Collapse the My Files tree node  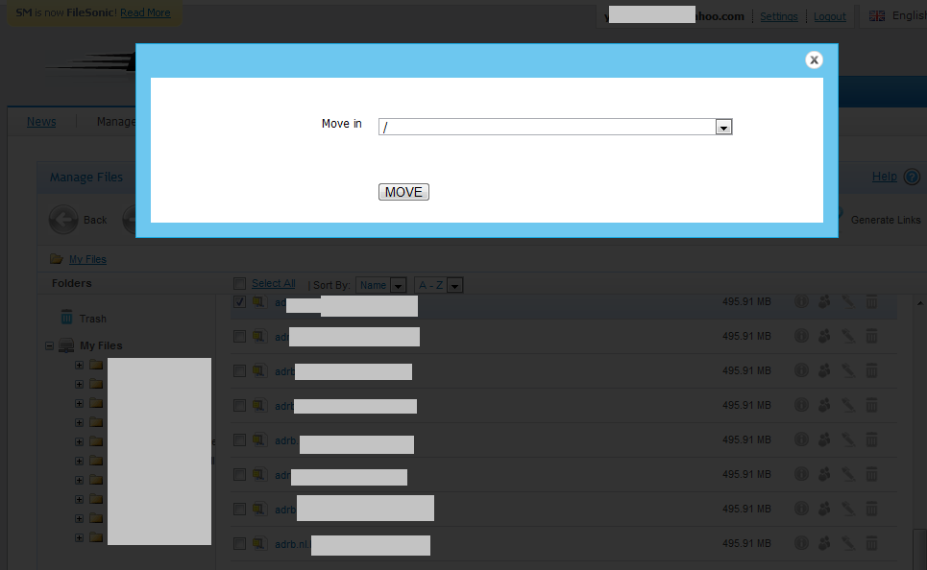click(50, 346)
